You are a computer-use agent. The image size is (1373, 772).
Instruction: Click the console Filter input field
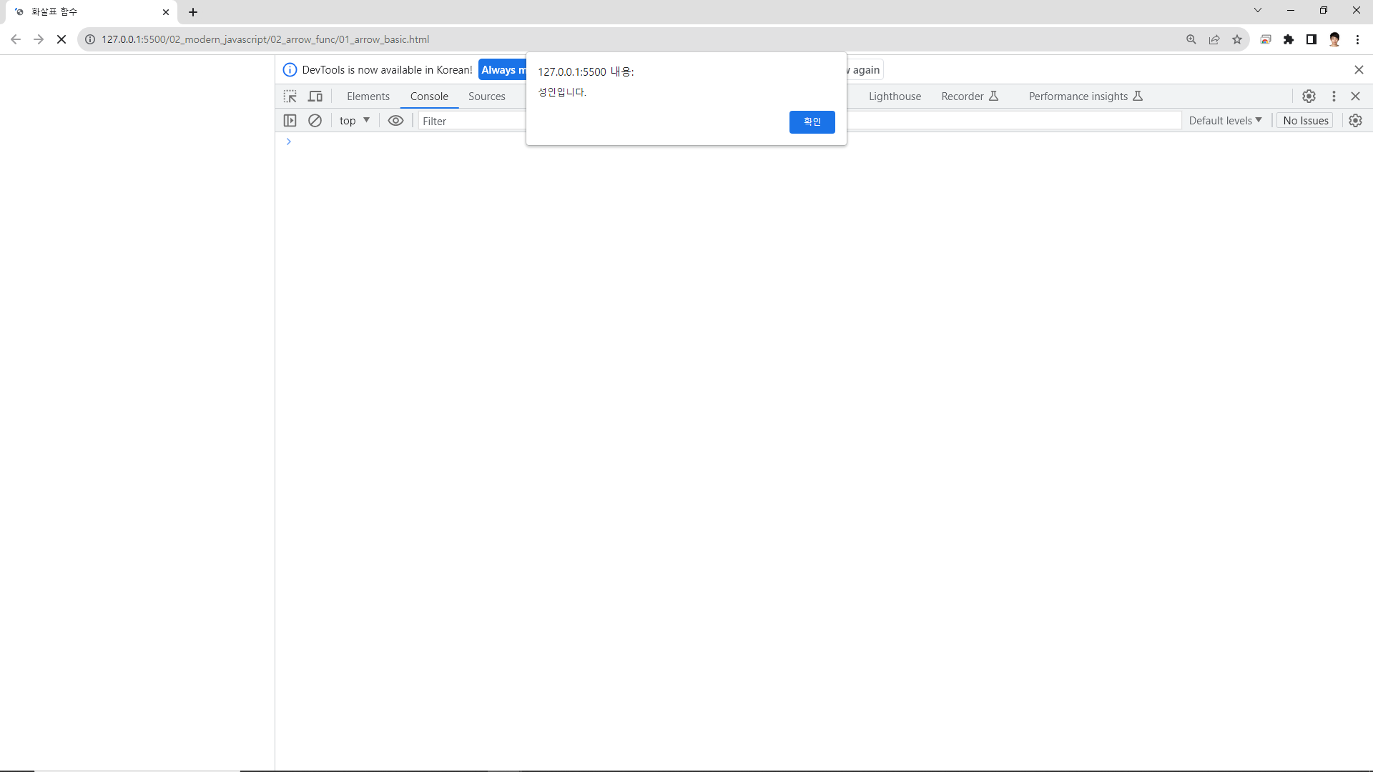coord(472,122)
